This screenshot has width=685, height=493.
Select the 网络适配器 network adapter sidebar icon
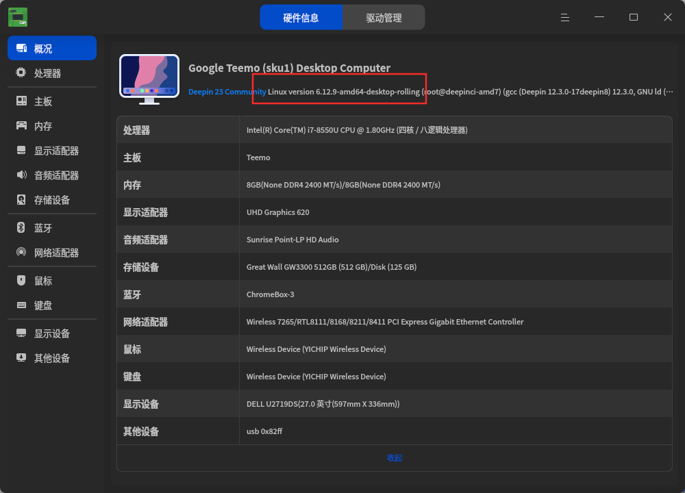point(21,252)
